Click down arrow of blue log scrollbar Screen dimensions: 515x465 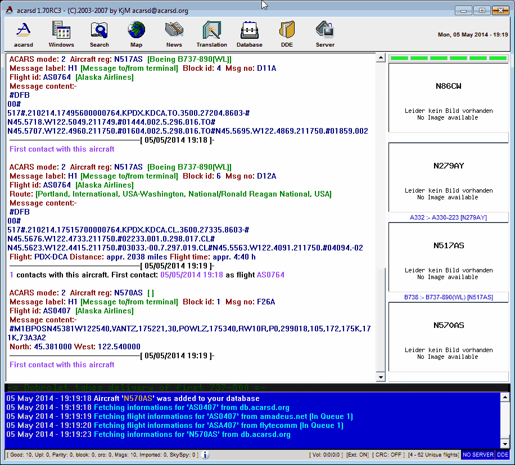pyautogui.click(x=505, y=443)
